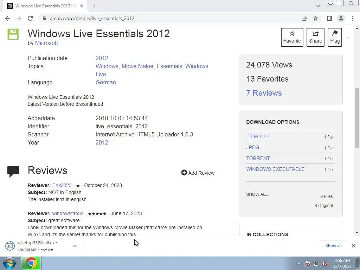Click SHOW ALL download files
This screenshot has height=270, width=360.
(257, 194)
